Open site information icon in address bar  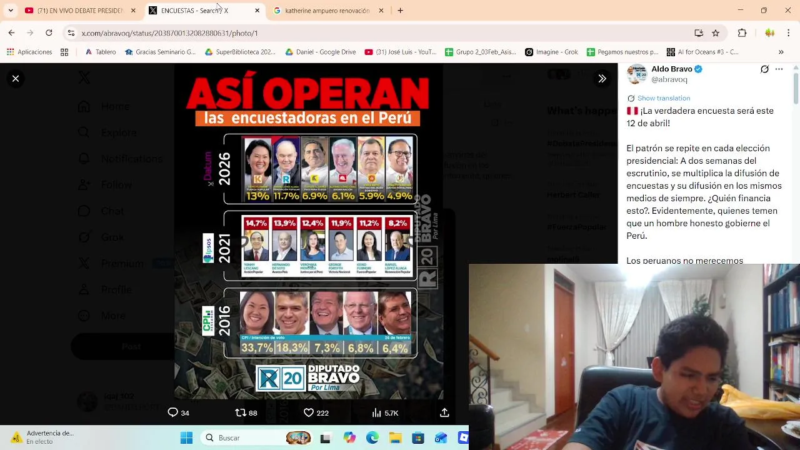pyautogui.click(x=71, y=33)
